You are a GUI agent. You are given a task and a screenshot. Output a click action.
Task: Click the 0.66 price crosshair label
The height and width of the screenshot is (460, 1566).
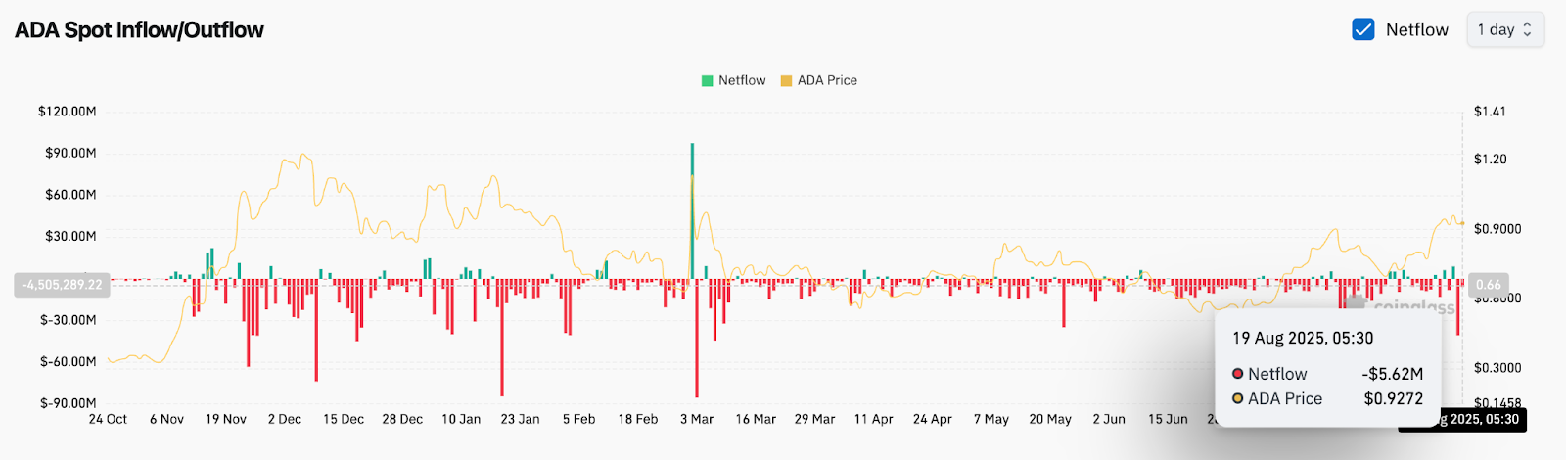1488,285
